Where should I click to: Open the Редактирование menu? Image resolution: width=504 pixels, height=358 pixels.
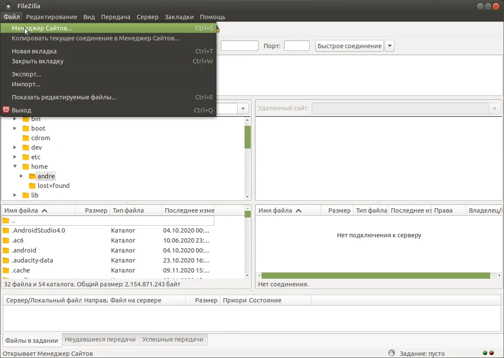(x=52, y=17)
